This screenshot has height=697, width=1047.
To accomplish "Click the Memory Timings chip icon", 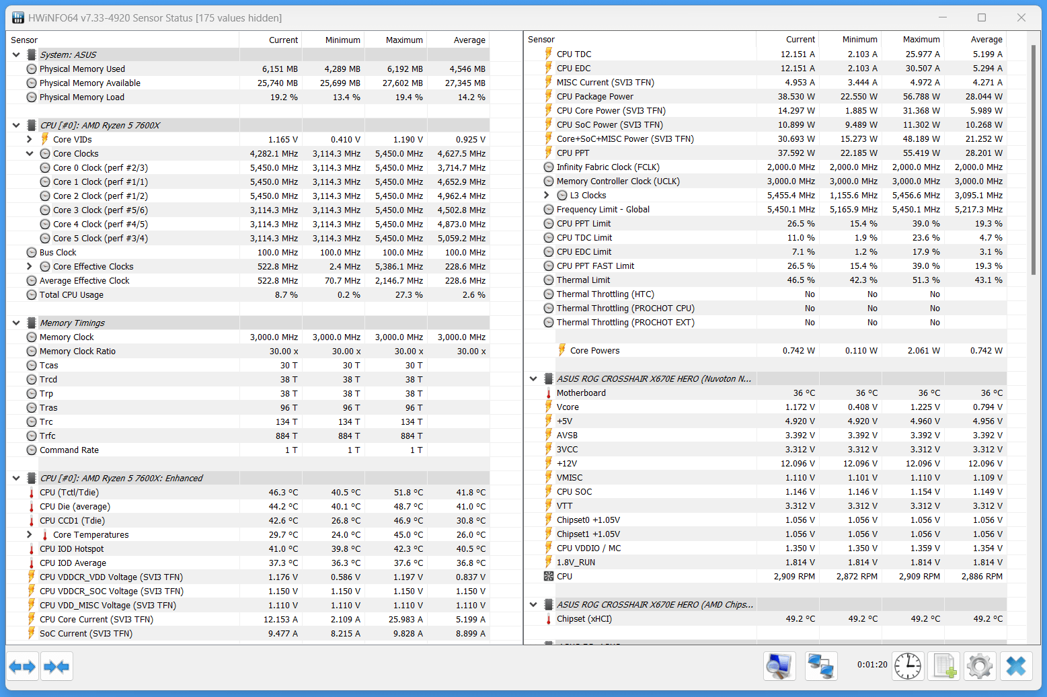I will (x=32, y=323).
